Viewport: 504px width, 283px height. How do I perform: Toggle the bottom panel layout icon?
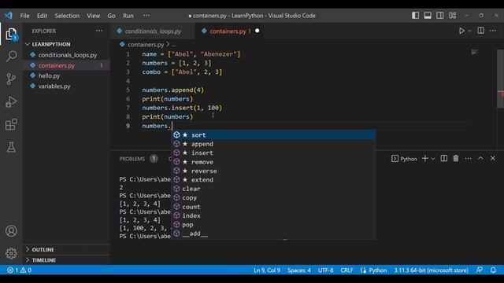point(428,16)
